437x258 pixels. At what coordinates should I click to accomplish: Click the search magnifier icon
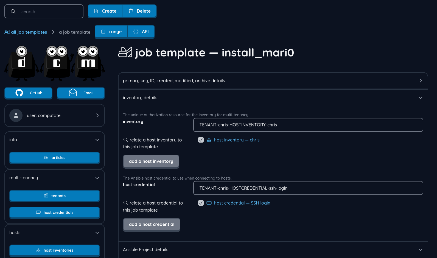(13, 12)
